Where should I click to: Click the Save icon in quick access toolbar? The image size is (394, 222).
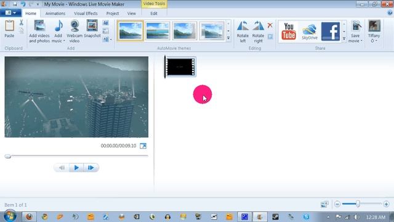15,4
